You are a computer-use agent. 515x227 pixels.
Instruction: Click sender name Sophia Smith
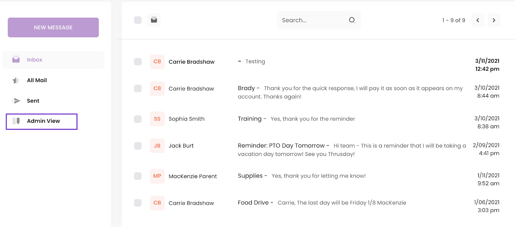click(x=187, y=119)
